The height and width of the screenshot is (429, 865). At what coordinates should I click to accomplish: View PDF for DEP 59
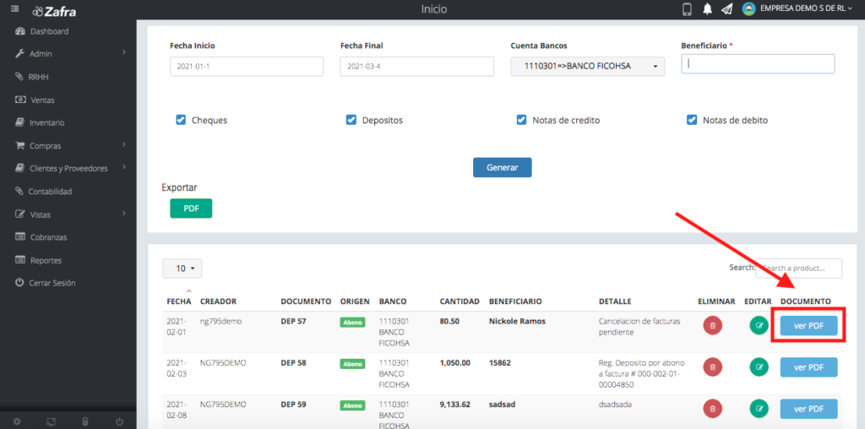(x=808, y=409)
